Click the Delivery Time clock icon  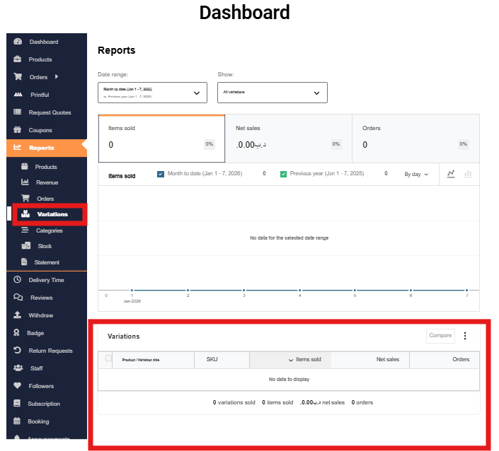18,280
